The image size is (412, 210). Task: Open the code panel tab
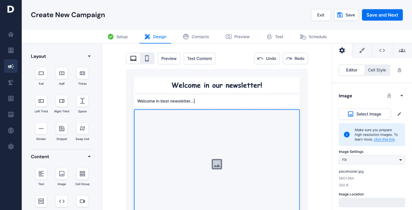pos(382,51)
